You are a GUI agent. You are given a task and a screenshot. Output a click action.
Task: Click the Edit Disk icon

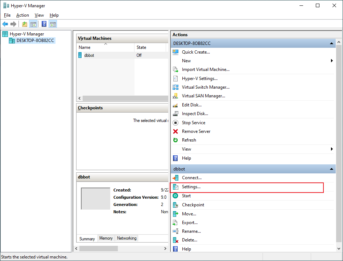point(175,105)
